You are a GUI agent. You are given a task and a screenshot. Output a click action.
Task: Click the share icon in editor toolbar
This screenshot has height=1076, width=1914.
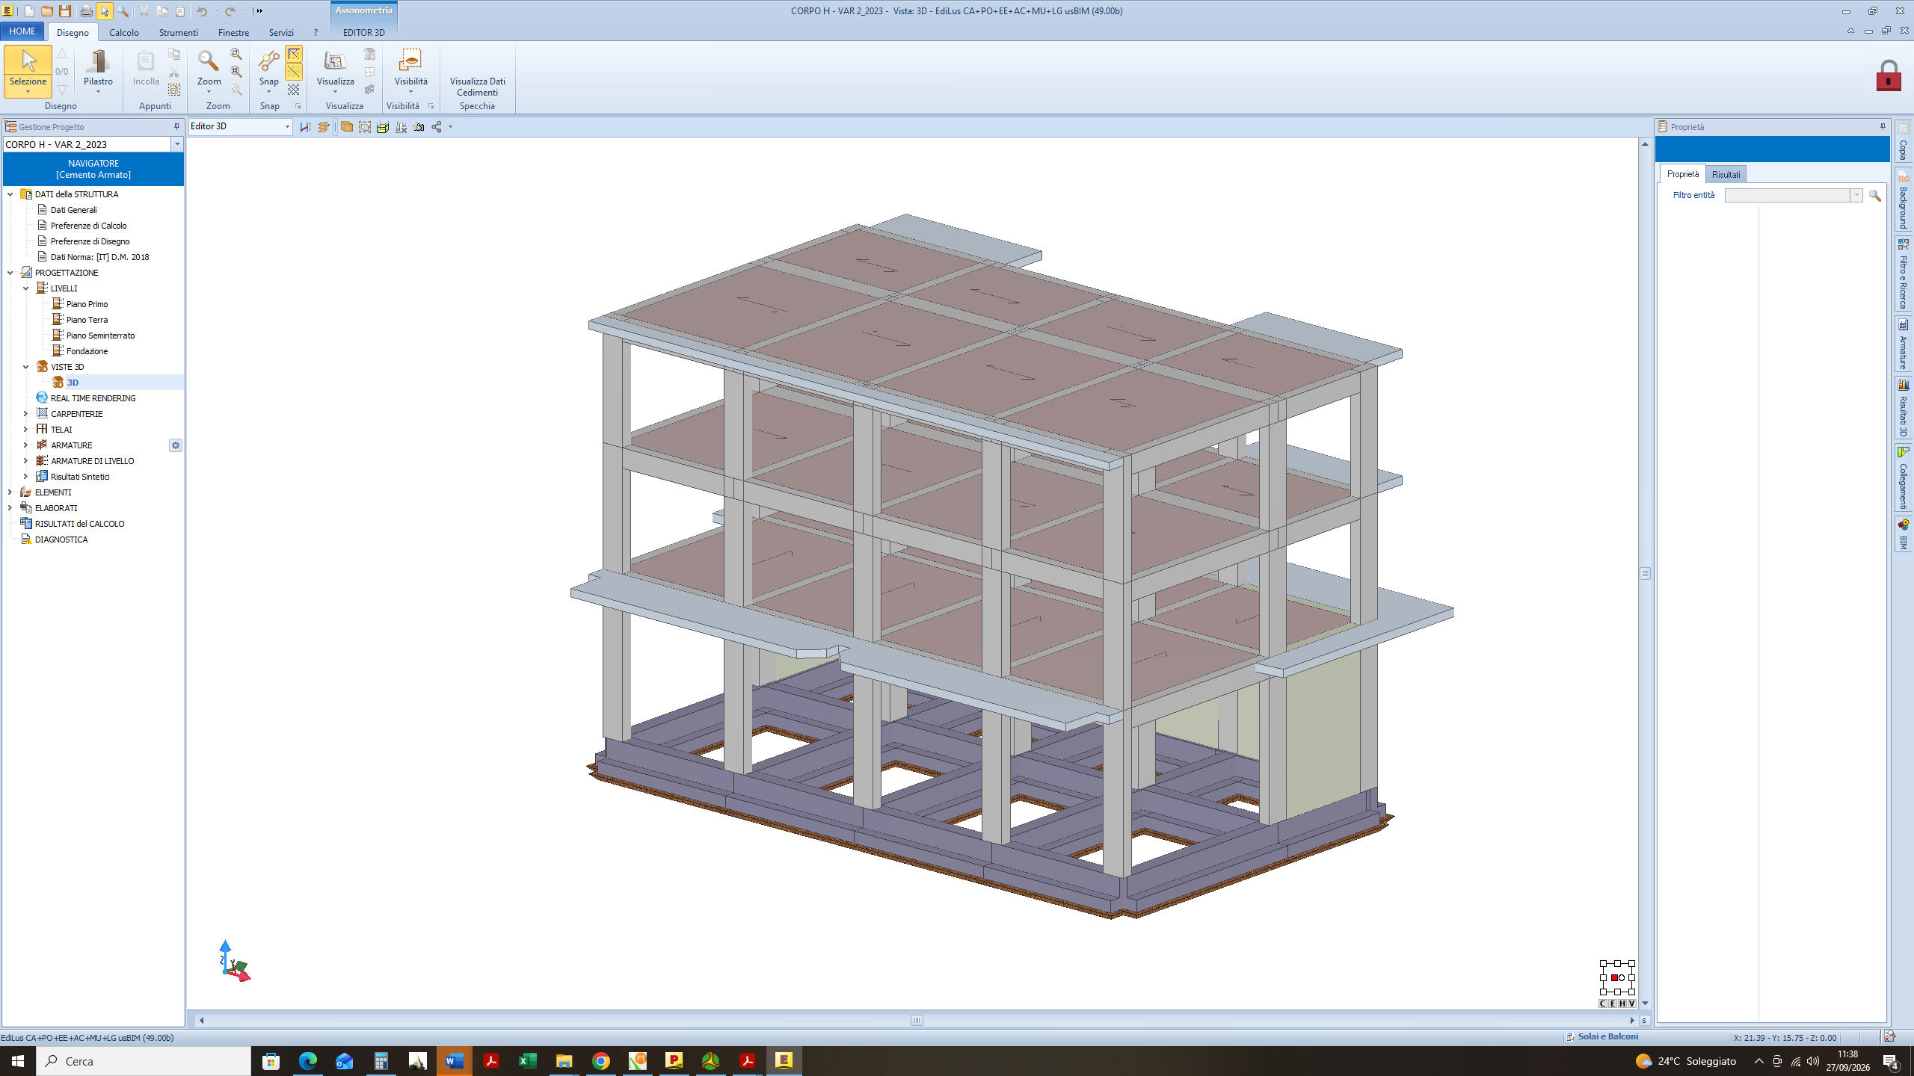pyautogui.click(x=437, y=127)
